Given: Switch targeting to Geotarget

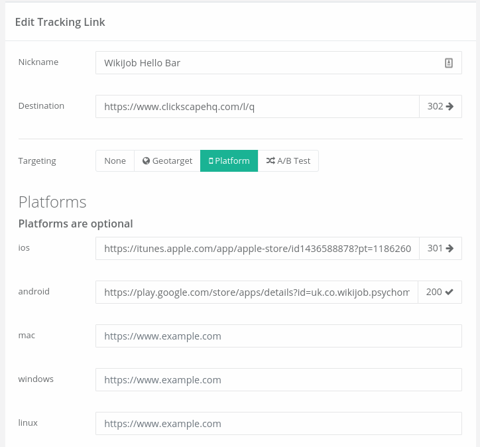Looking at the screenshot, I should point(167,161).
